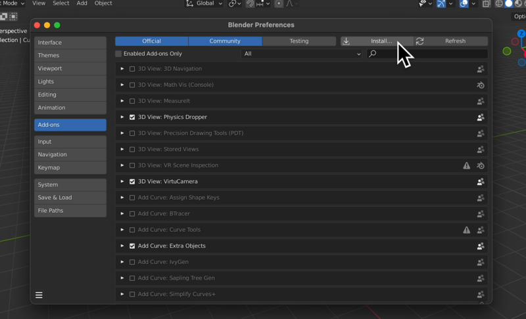Screen dimensions: 526x319
Task: Expand the 3D View: 3D Navigation details
Action: [122, 69]
